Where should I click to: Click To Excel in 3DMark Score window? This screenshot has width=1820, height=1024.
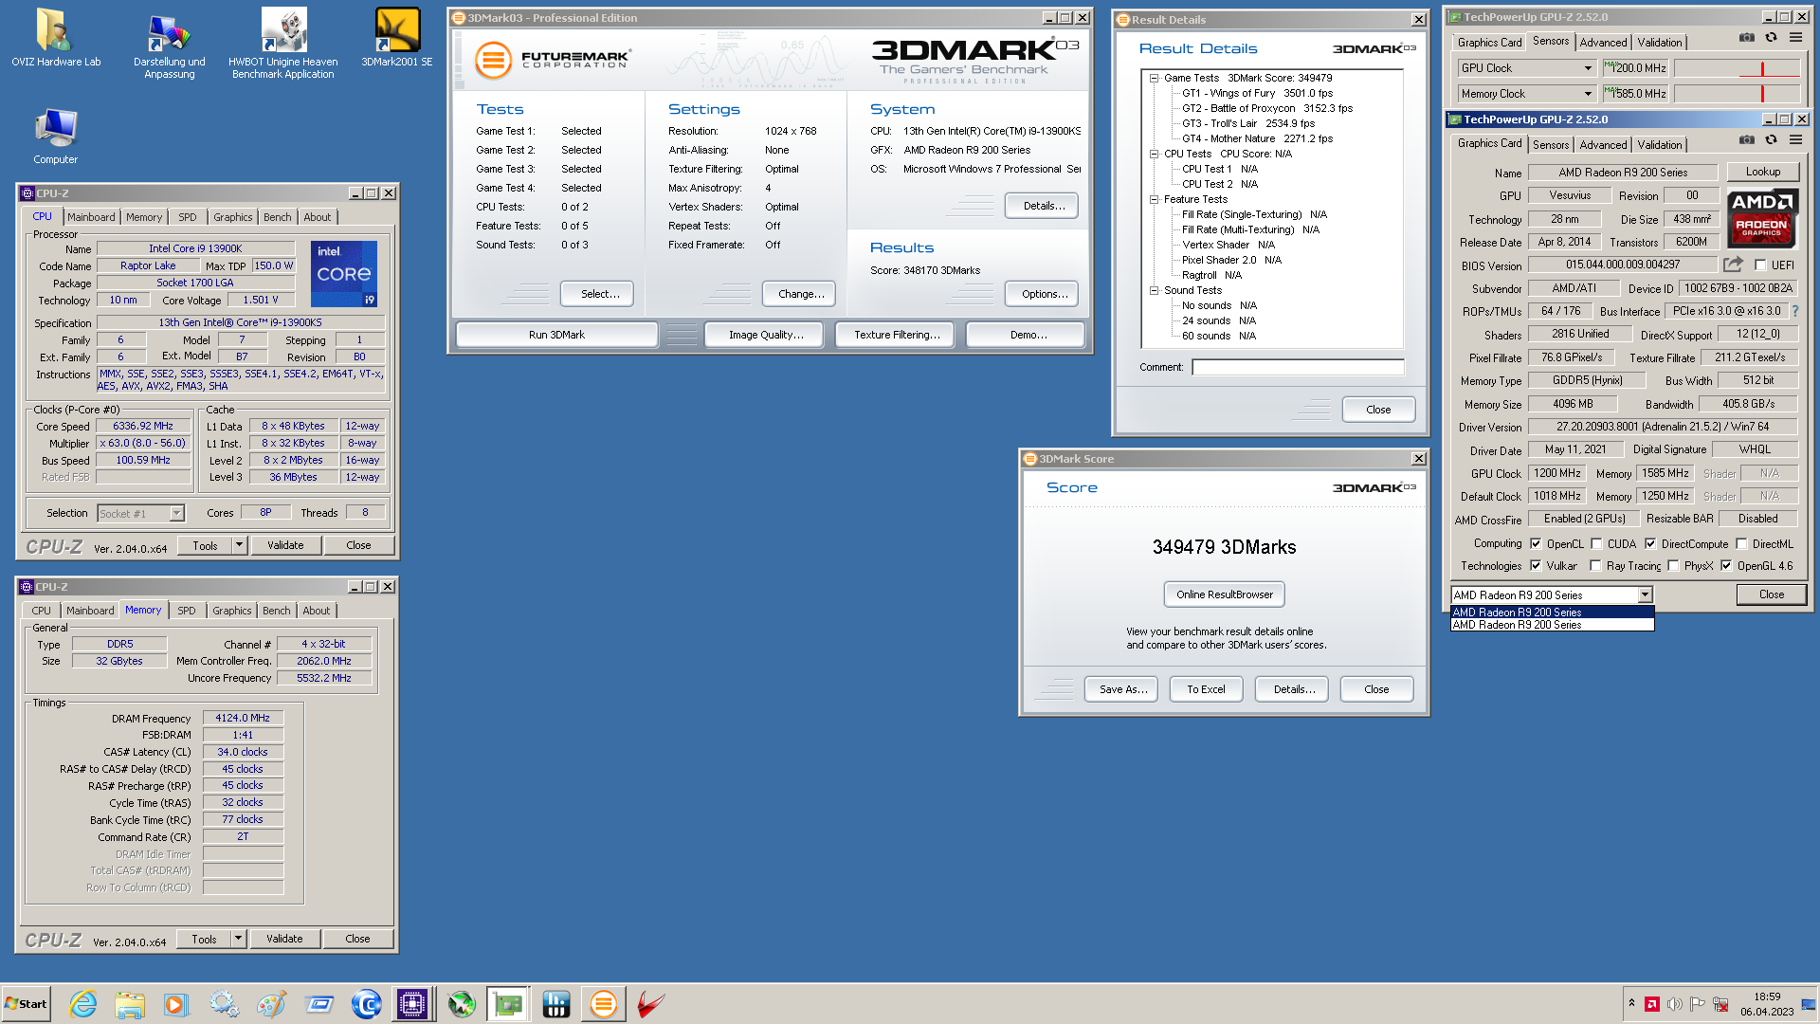point(1206,689)
